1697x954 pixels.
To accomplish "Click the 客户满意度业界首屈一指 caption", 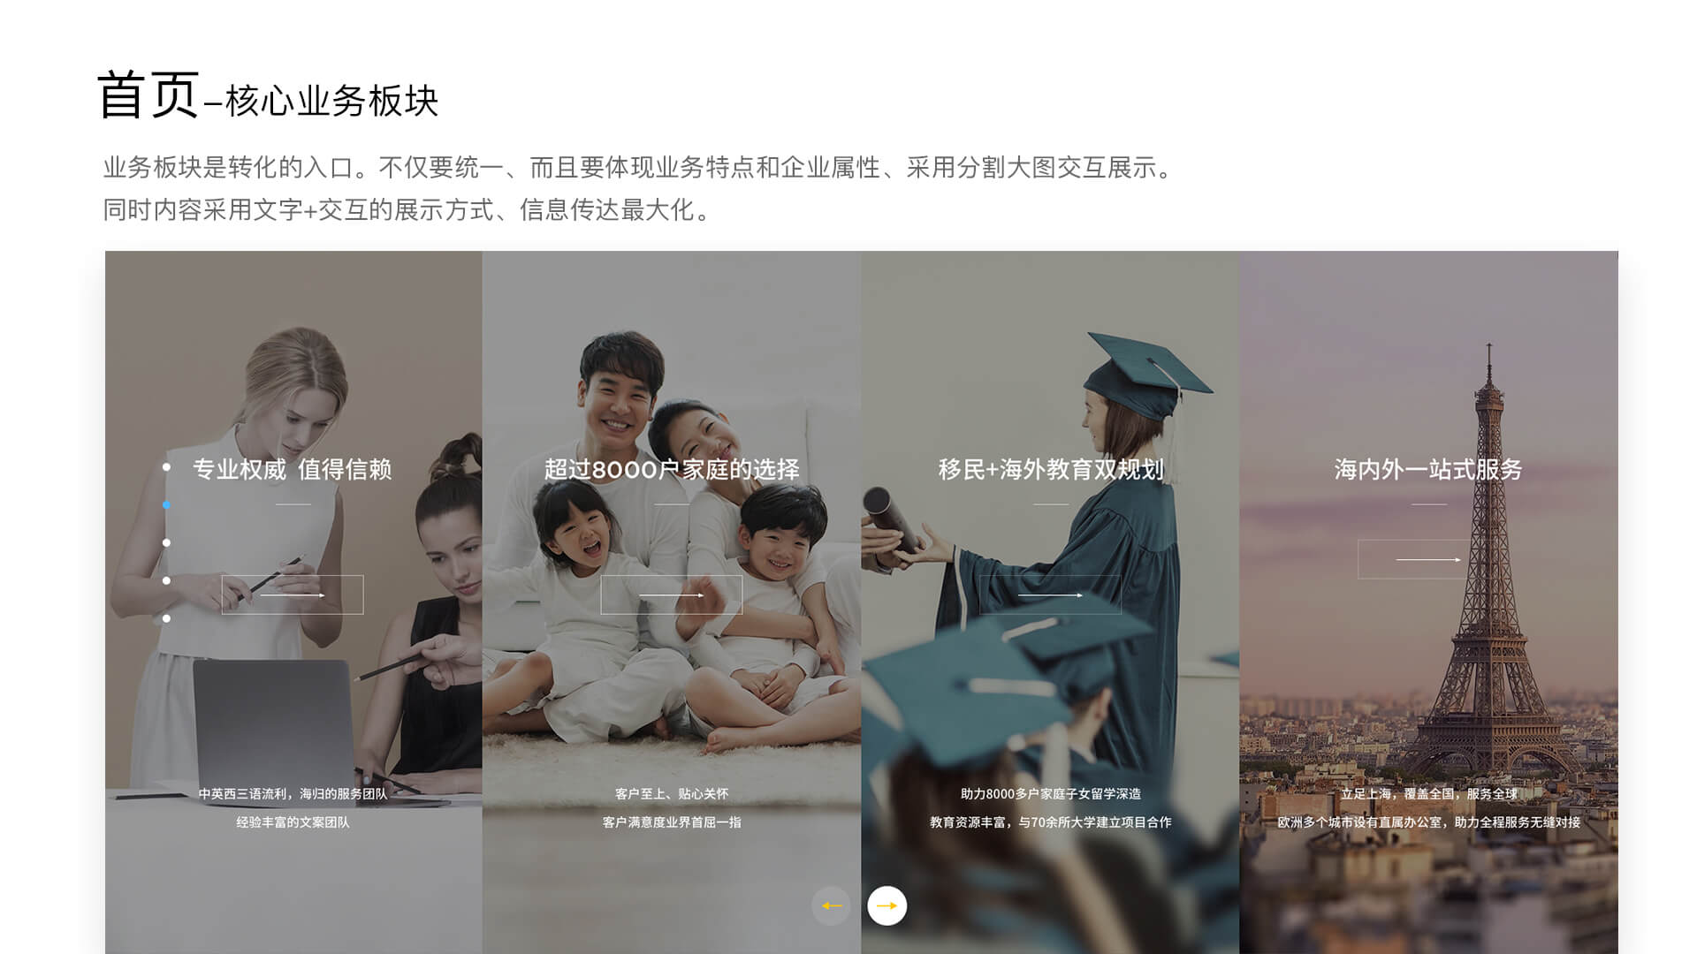I will click(672, 822).
